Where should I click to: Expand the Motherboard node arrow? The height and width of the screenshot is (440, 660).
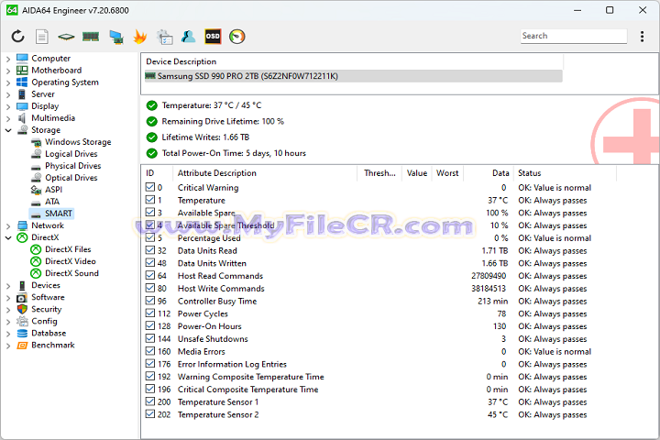[x=8, y=71]
